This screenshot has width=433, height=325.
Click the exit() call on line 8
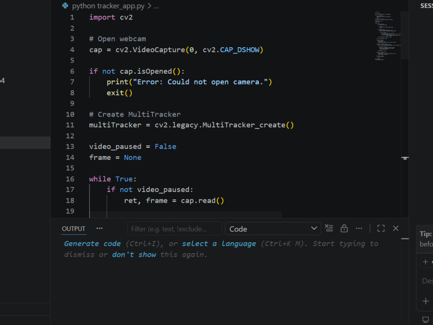pyautogui.click(x=120, y=93)
